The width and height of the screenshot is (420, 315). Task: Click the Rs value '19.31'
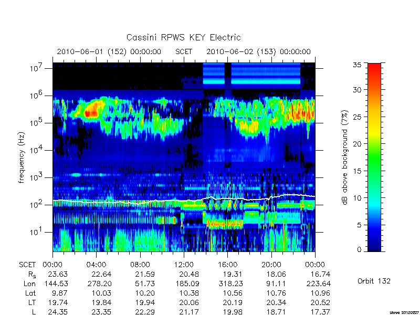point(233,274)
